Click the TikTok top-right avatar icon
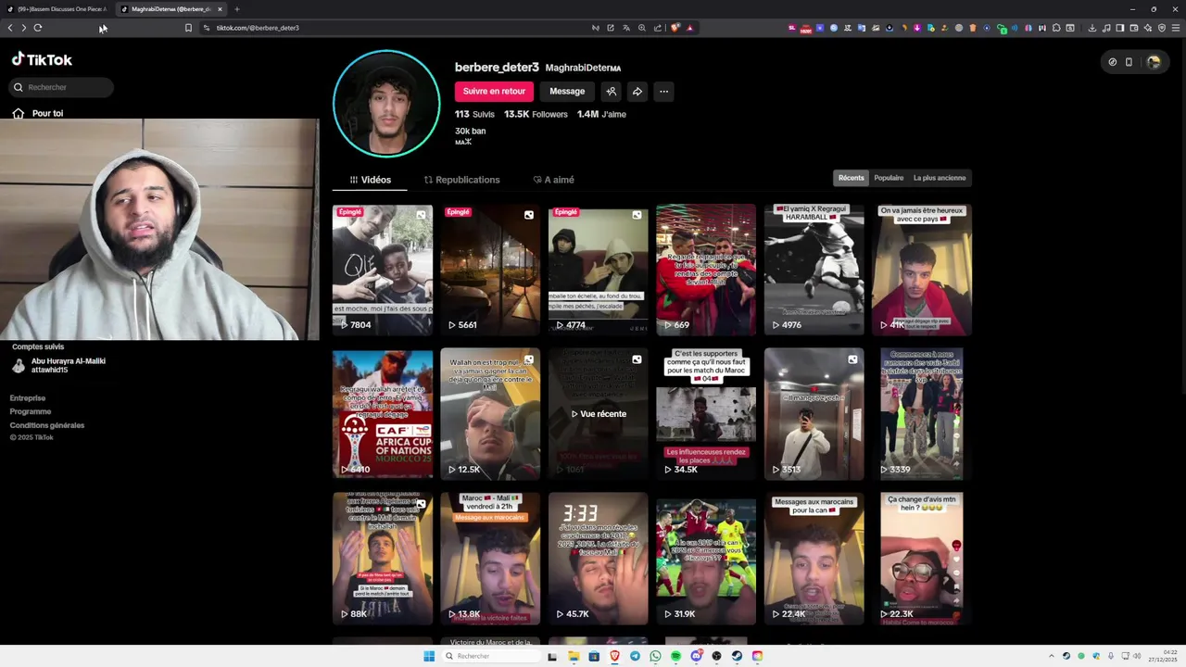 pyautogui.click(x=1154, y=62)
